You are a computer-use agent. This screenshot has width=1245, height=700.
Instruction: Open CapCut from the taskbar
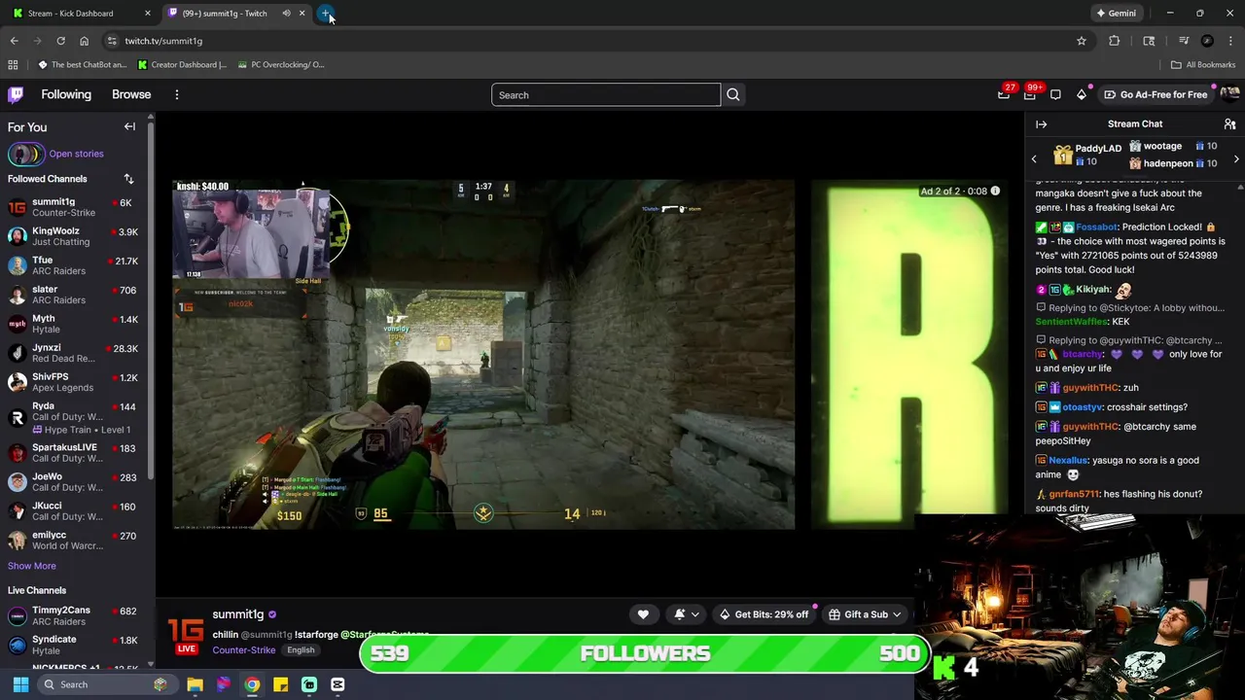[x=338, y=684]
